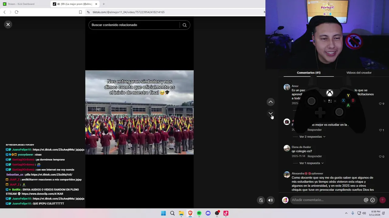Screen dimensions: 389x218
Task: Like the comment with 1 like
Action: point(380,130)
